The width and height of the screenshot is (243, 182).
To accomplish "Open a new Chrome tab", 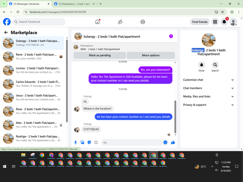I will 101,4.
